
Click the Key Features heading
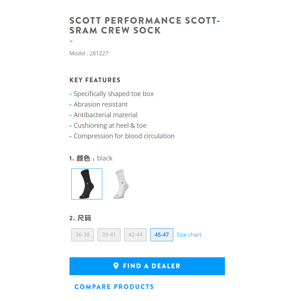point(95,80)
